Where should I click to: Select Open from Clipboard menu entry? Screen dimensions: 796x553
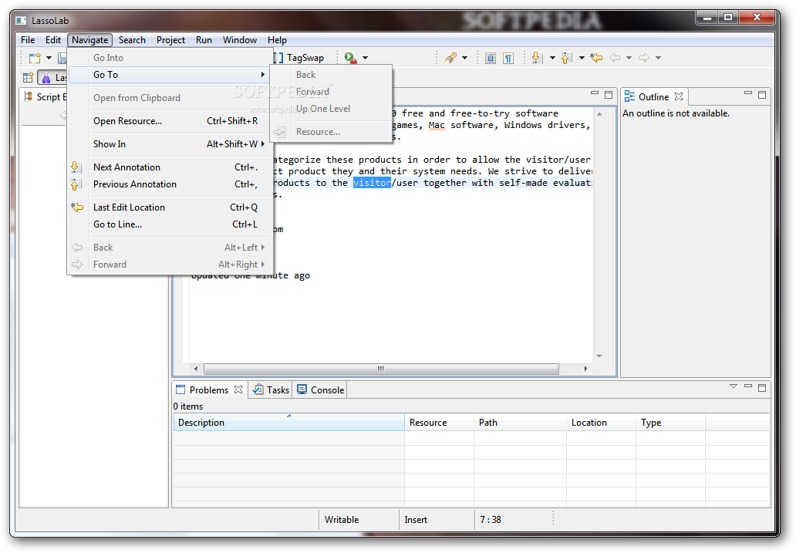170,98
